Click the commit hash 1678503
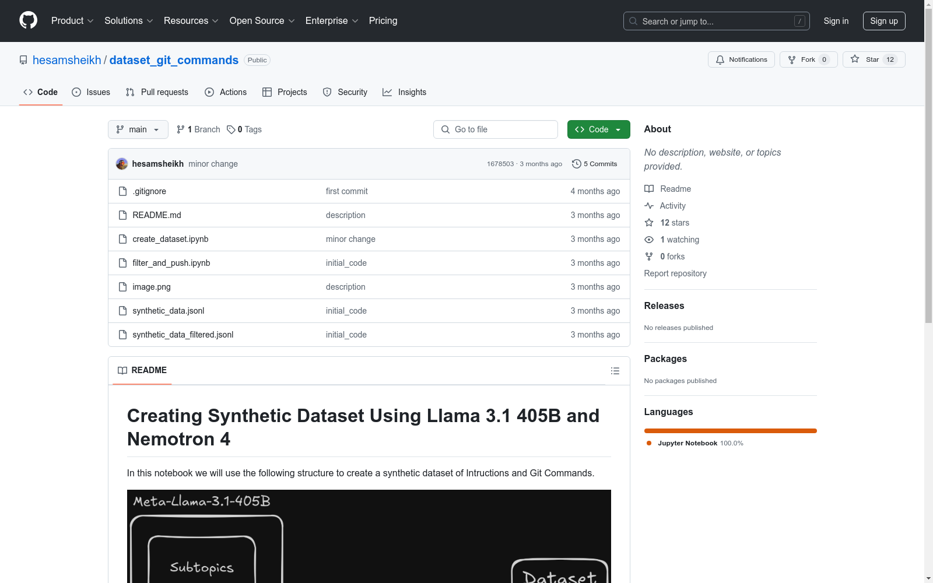This screenshot has width=933, height=583. [x=500, y=164]
